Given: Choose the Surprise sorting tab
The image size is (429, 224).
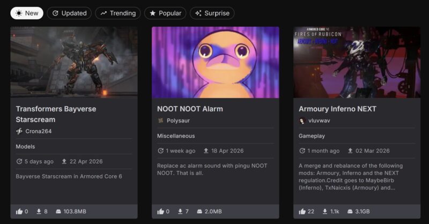Looking at the screenshot, I should point(212,13).
